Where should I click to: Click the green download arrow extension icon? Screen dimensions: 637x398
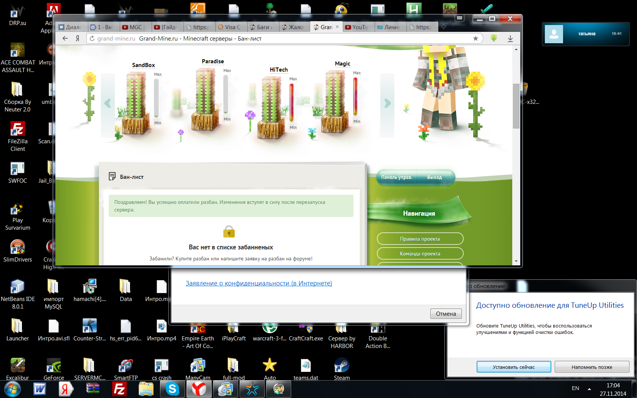(494, 38)
